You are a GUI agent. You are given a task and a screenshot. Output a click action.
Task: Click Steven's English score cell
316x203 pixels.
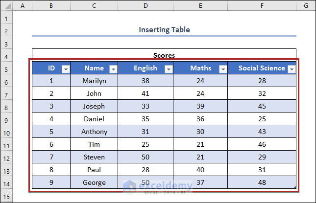(146, 157)
